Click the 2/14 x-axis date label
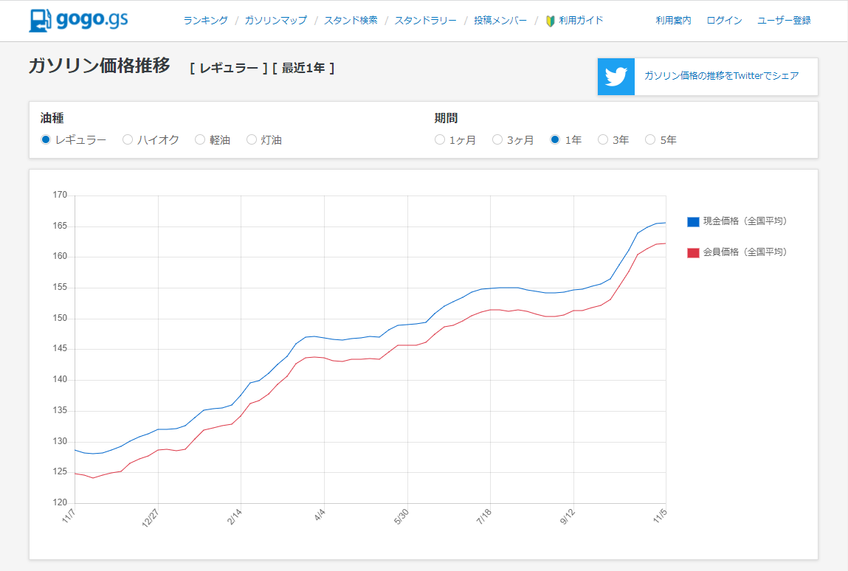This screenshot has height=571, width=848. tap(234, 516)
